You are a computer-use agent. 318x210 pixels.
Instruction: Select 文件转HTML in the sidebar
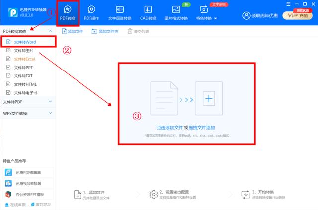(28, 84)
